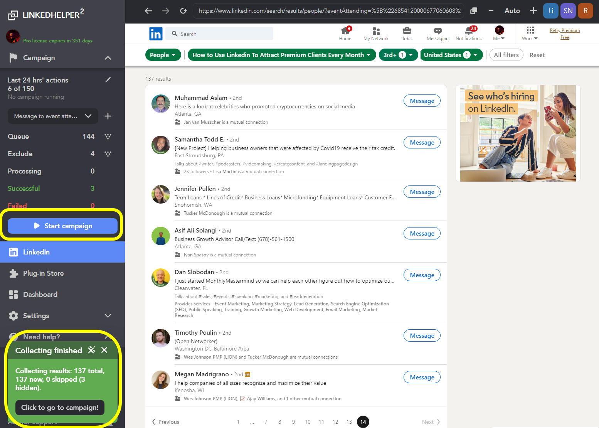Go to results page 1
599x428 pixels.
tap(238, 422)
